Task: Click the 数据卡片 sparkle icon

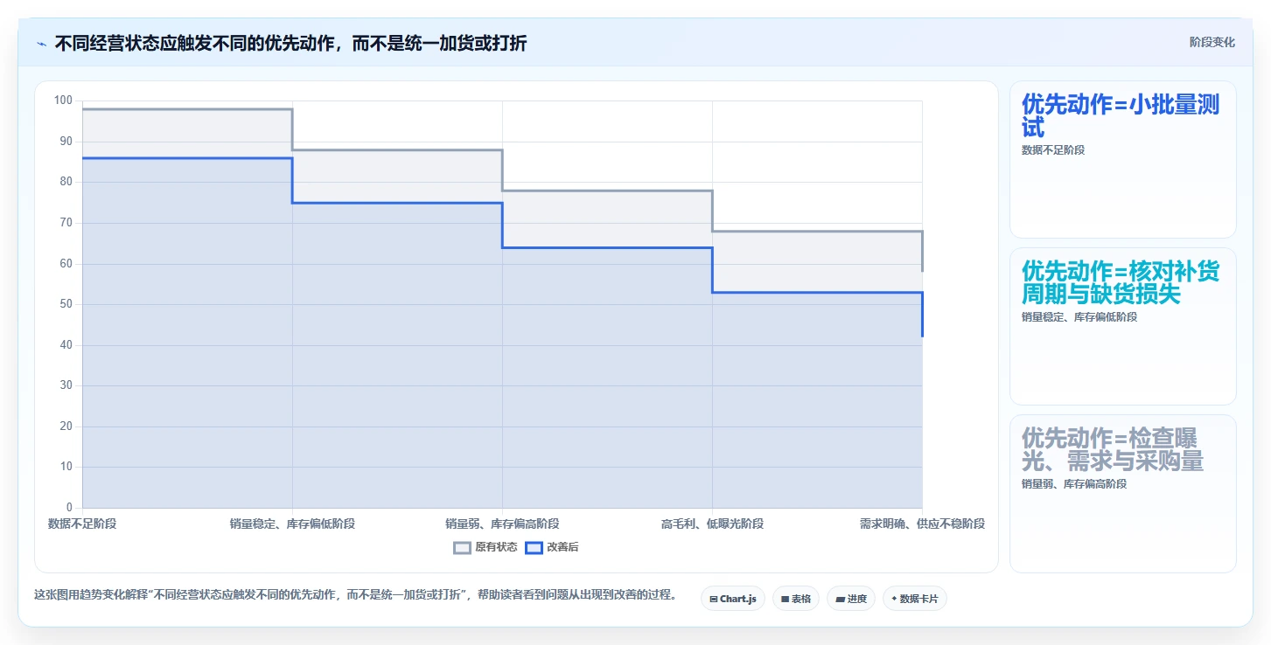Action: [894, 600]
